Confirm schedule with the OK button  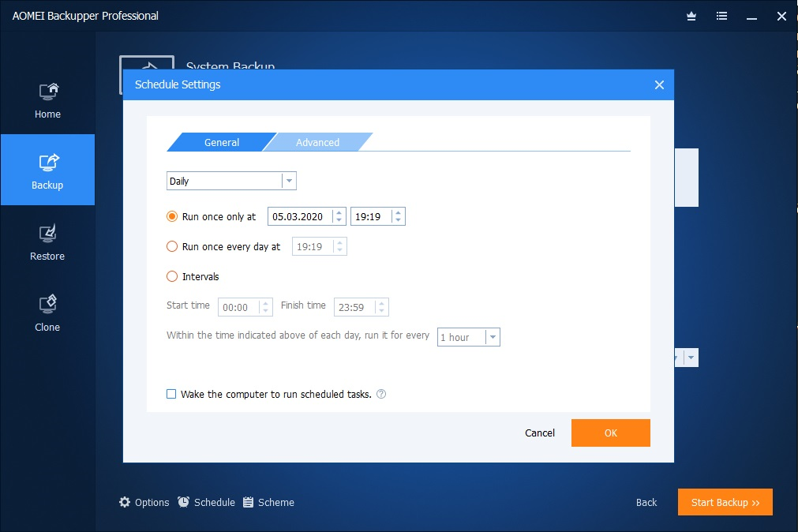click(x=611, y=433)
